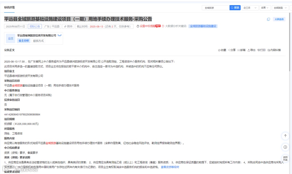The image size is (292, 174).
Task: Click the circular next arrow button
Action: point(285,147)
